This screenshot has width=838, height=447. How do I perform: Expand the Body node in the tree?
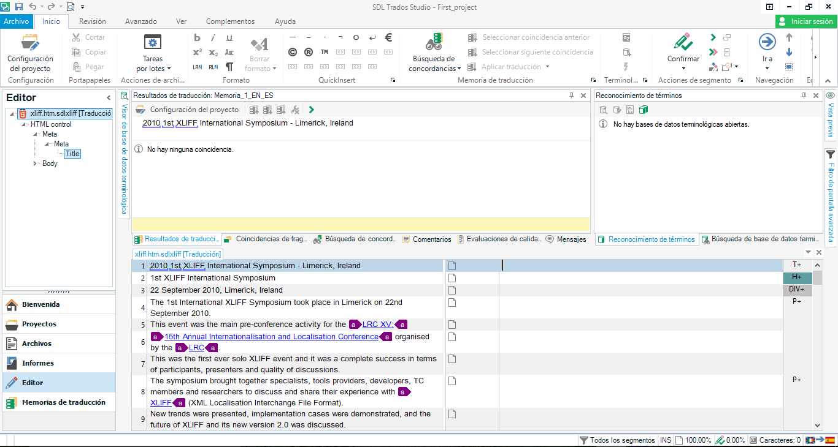(x=35, y=163)
